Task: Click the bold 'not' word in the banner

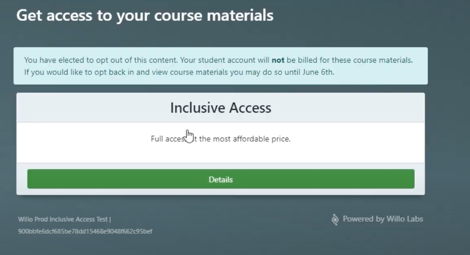Action: (278, 60)
